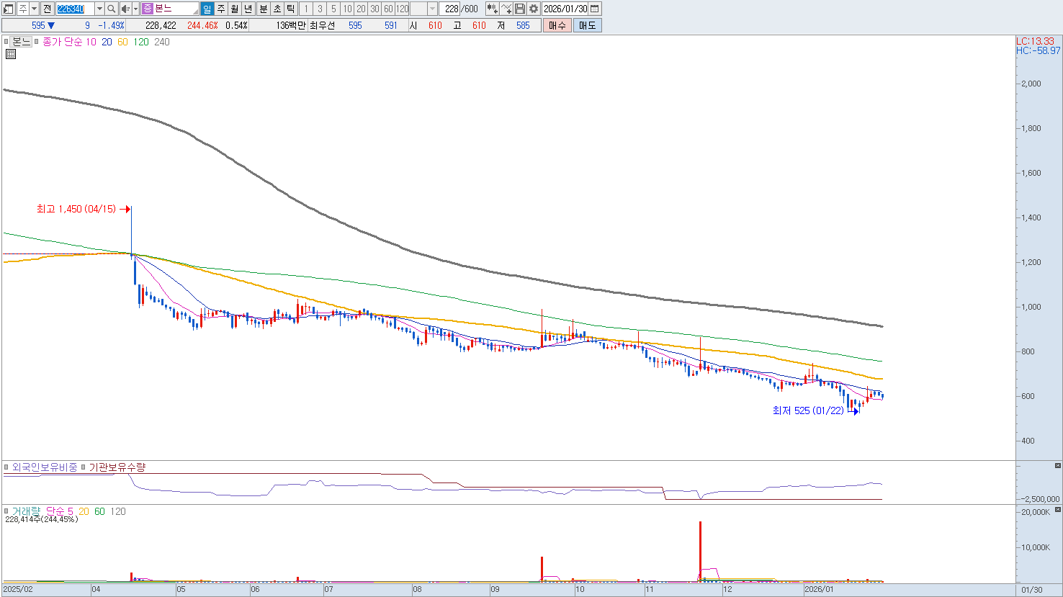Expand the dropdown beside the speaker icon
The image size is (1063, 597).
(x=135, y=9)
